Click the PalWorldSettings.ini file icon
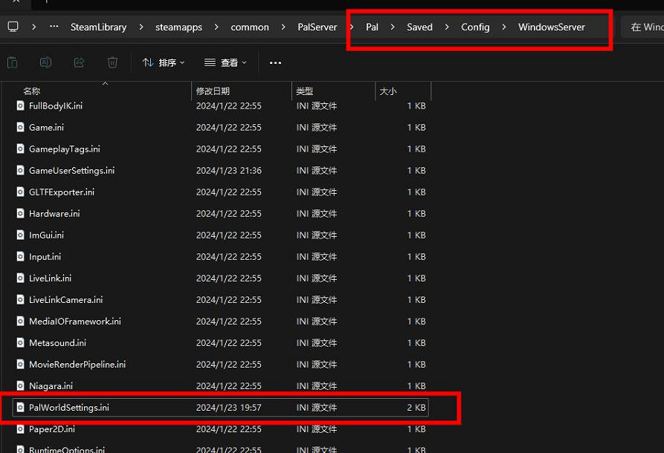Image resolution: width=664 pixels, height=453 pixels. (20, 407)
